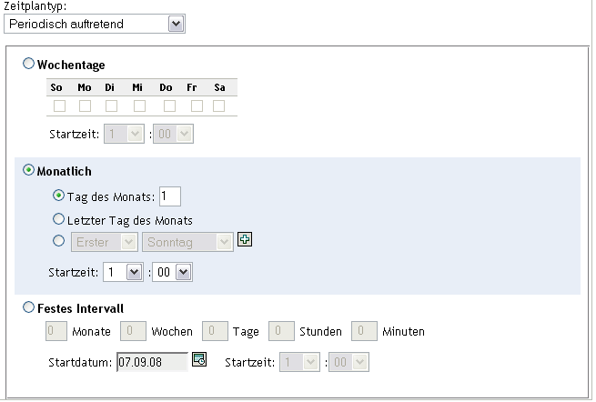Click the green plus add icon

coord(244,240)
